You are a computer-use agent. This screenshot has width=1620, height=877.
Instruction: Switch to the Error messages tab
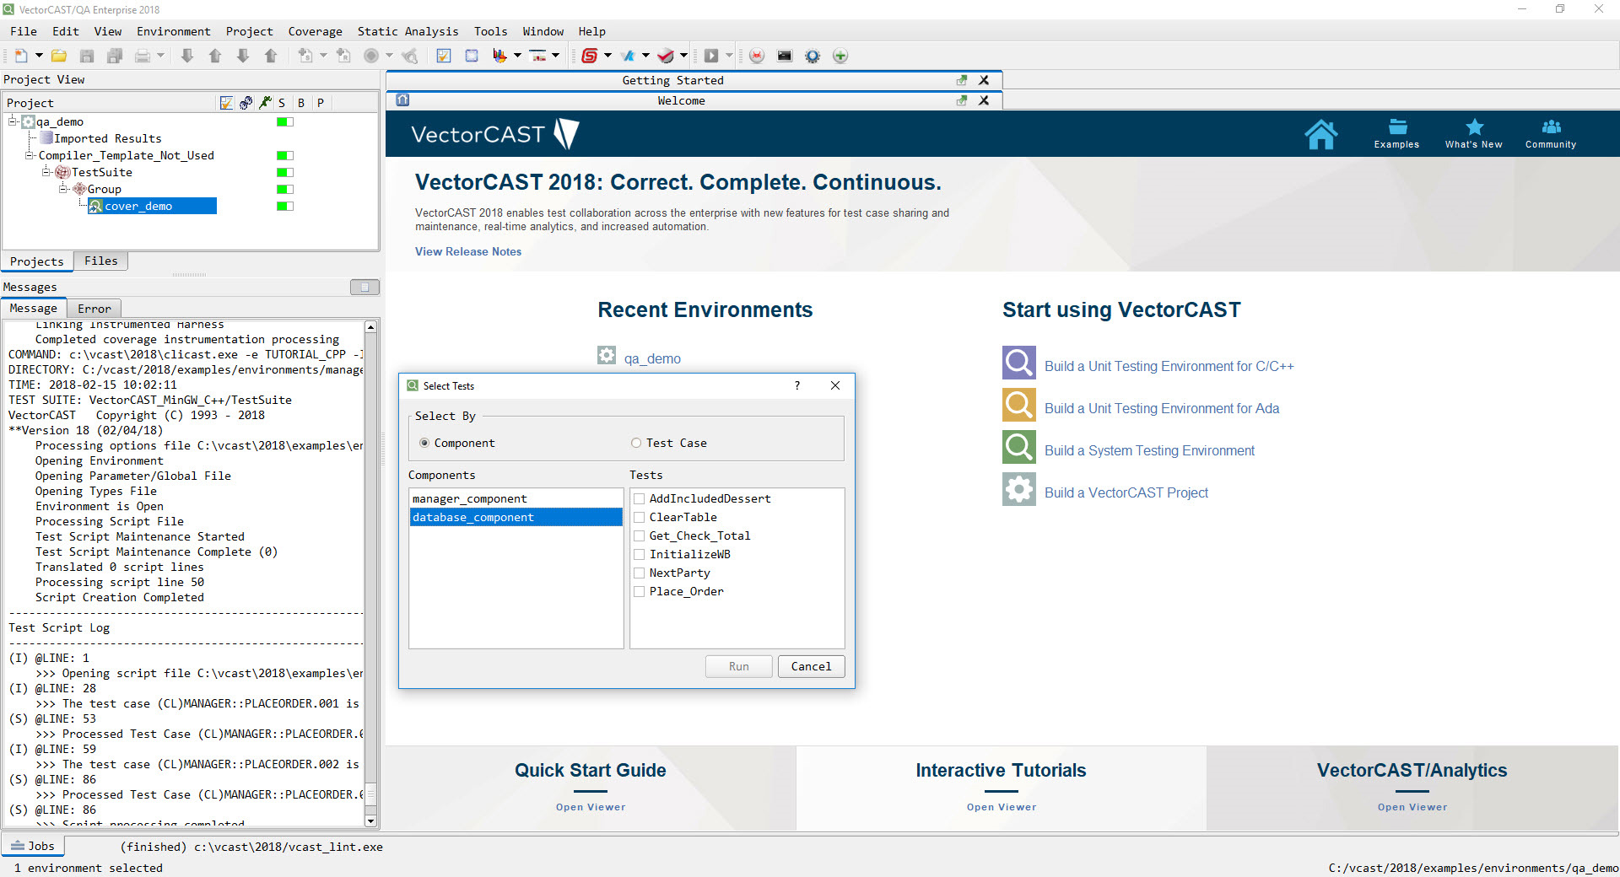pos(94,309)
